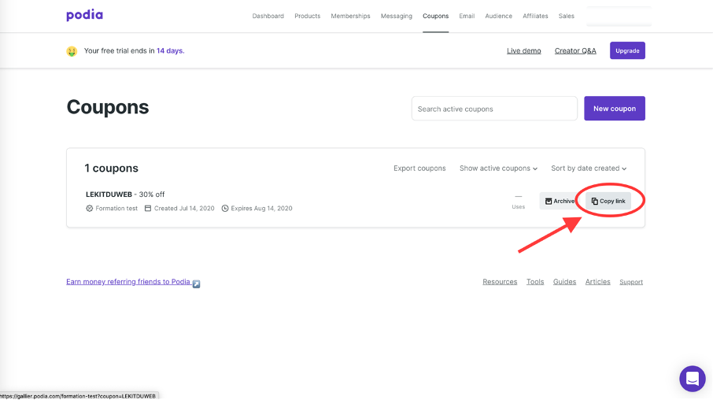The image size is (713, 400).
Task: Copy link for the LEKITDUWEB coupon
Action: coord(608,201)
